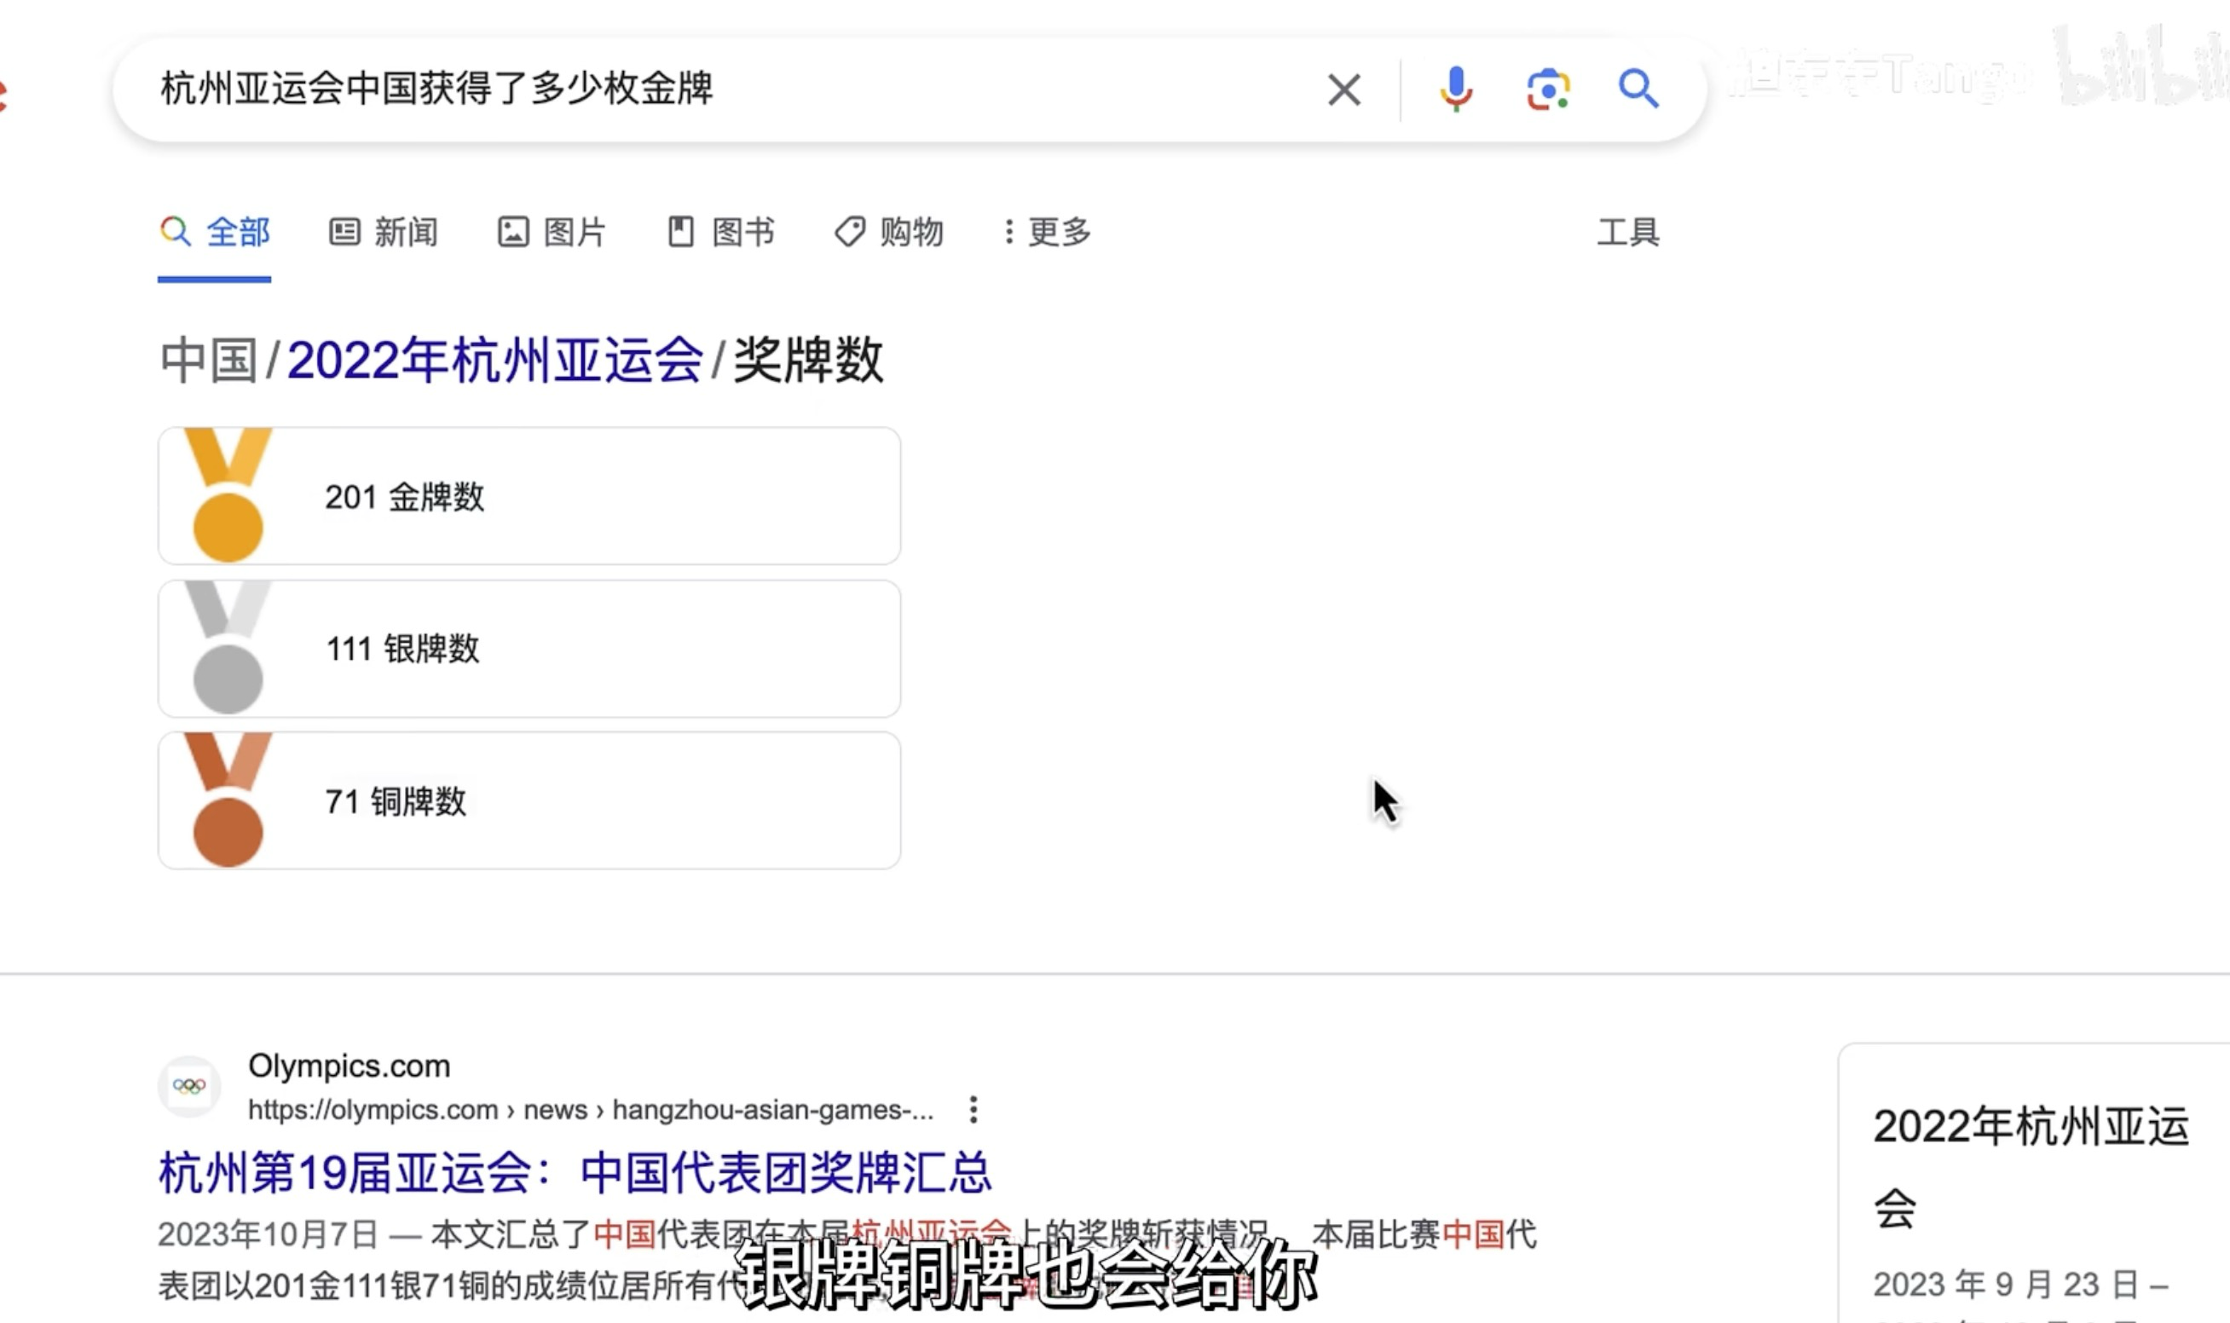Screen dimensions: 2230x1323
Task: Click the gold medal icon
Action: pyautogui.click(x=228, y=495)
